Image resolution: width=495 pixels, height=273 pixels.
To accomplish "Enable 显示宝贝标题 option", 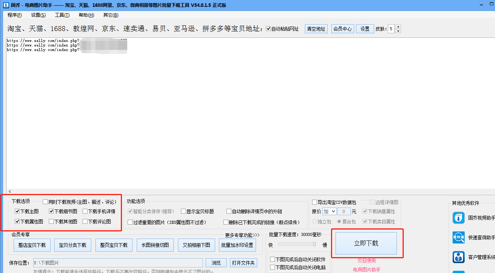I will (183, 211).
